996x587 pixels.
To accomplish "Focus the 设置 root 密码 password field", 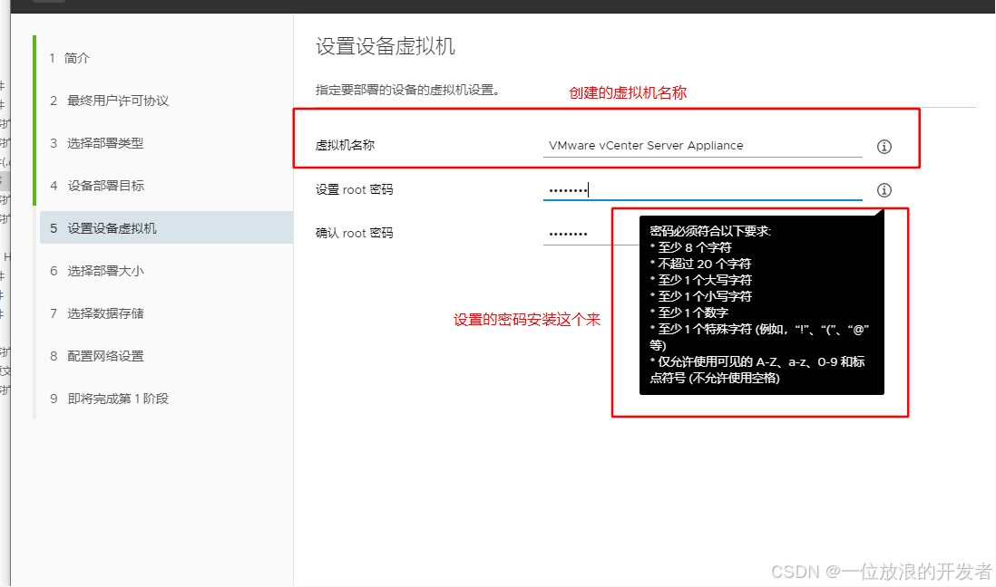I will [x=702, y=189].
